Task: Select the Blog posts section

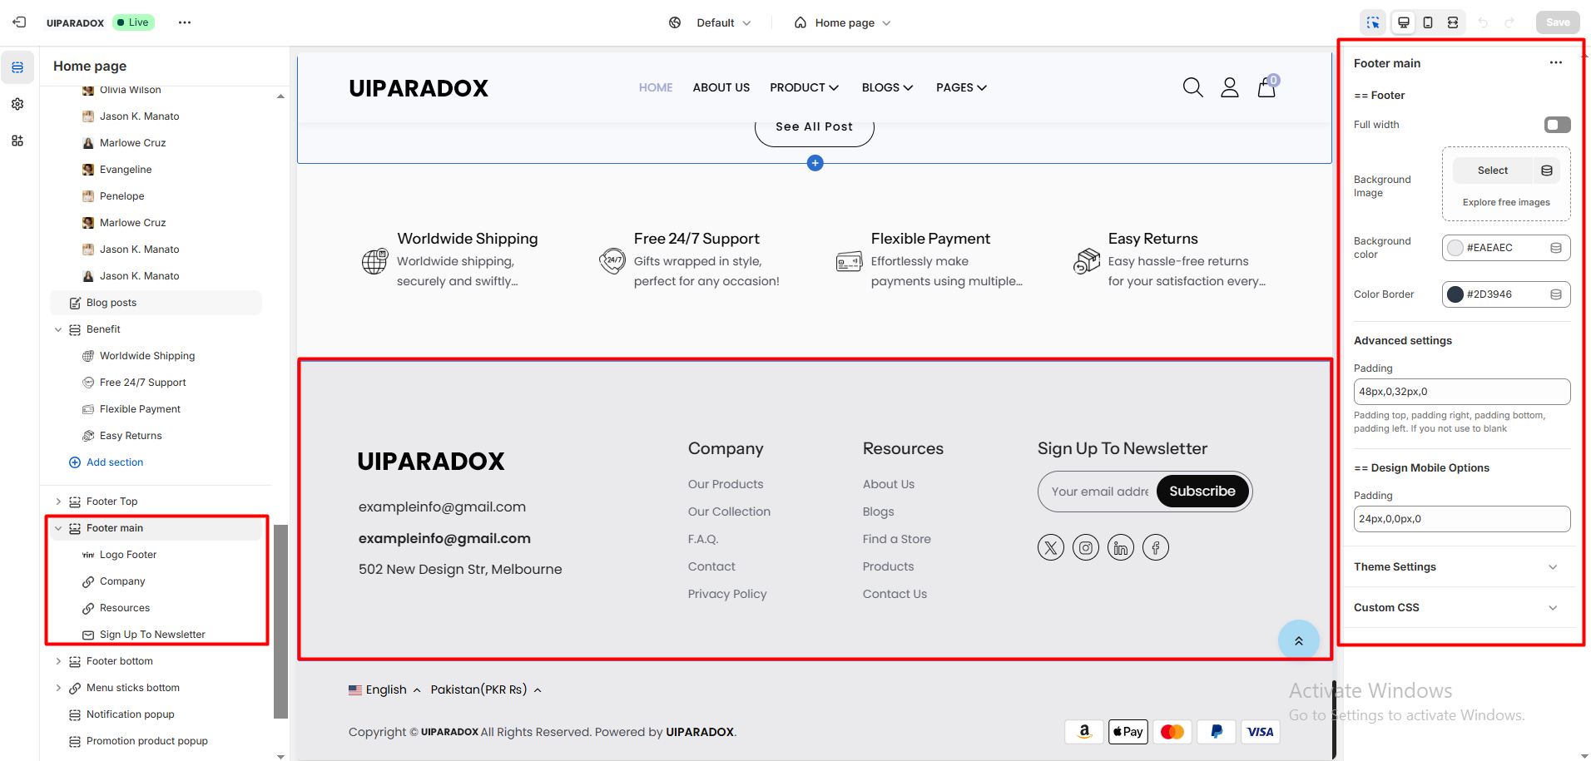Action: tap(156, 303)
